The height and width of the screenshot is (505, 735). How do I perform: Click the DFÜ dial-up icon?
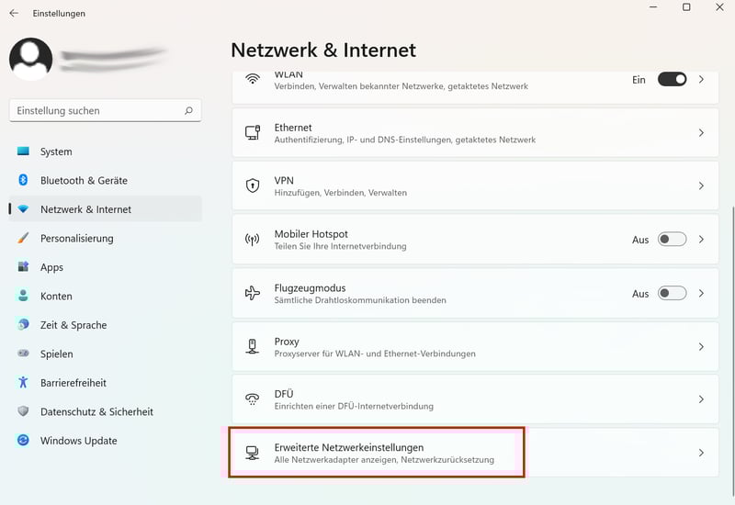tap(253, 399)
